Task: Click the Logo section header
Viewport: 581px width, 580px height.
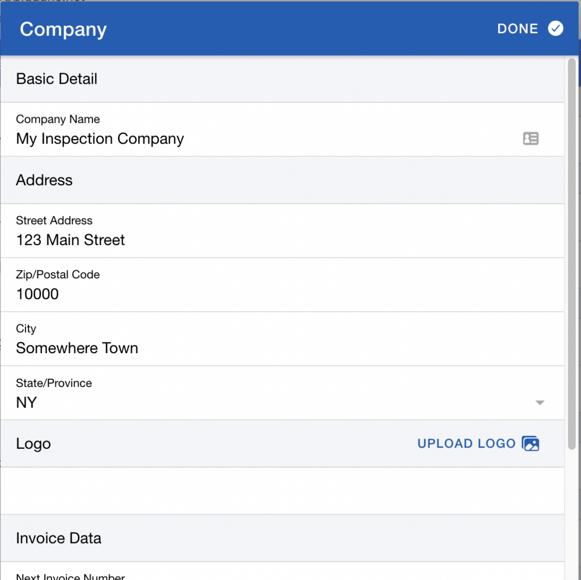Action: click(x=33, y=443)
